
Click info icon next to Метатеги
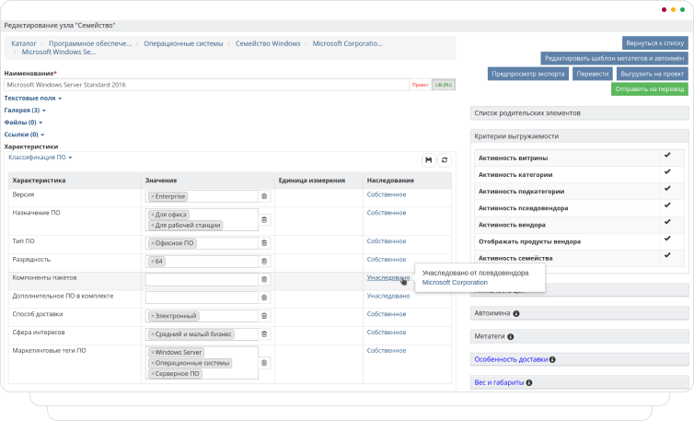click(x=510, y=336)
